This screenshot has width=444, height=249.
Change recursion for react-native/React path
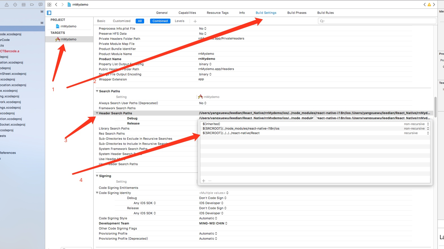point(416,133)
